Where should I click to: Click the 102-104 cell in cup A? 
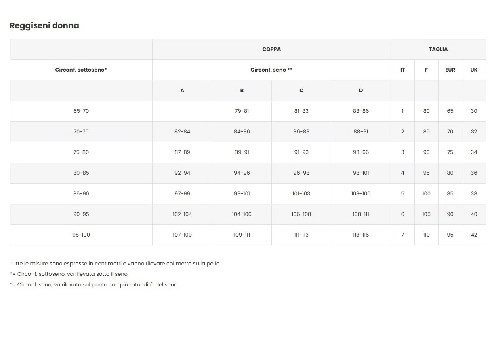(x=182, y=214)
